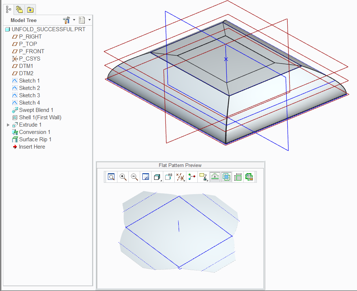Click the Swept Blend 1 feature icon

(15, 110)
